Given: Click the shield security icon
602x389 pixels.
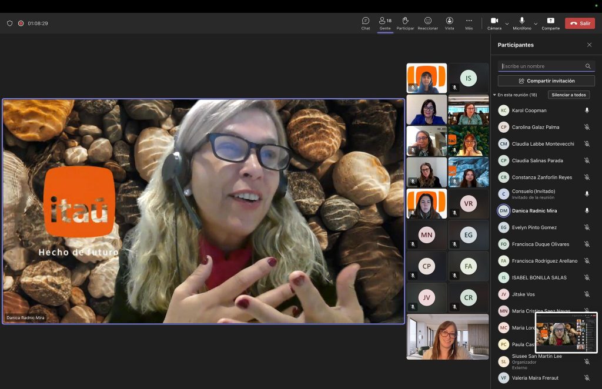Looking at the screenshot, I should pos(9,24).
